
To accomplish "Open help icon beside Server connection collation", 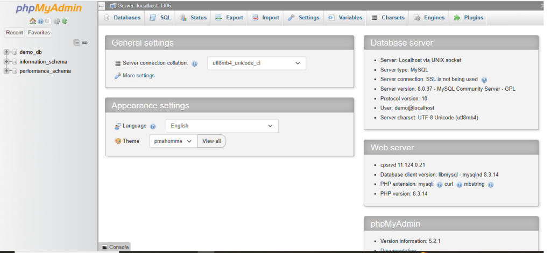I will (194, 64).
